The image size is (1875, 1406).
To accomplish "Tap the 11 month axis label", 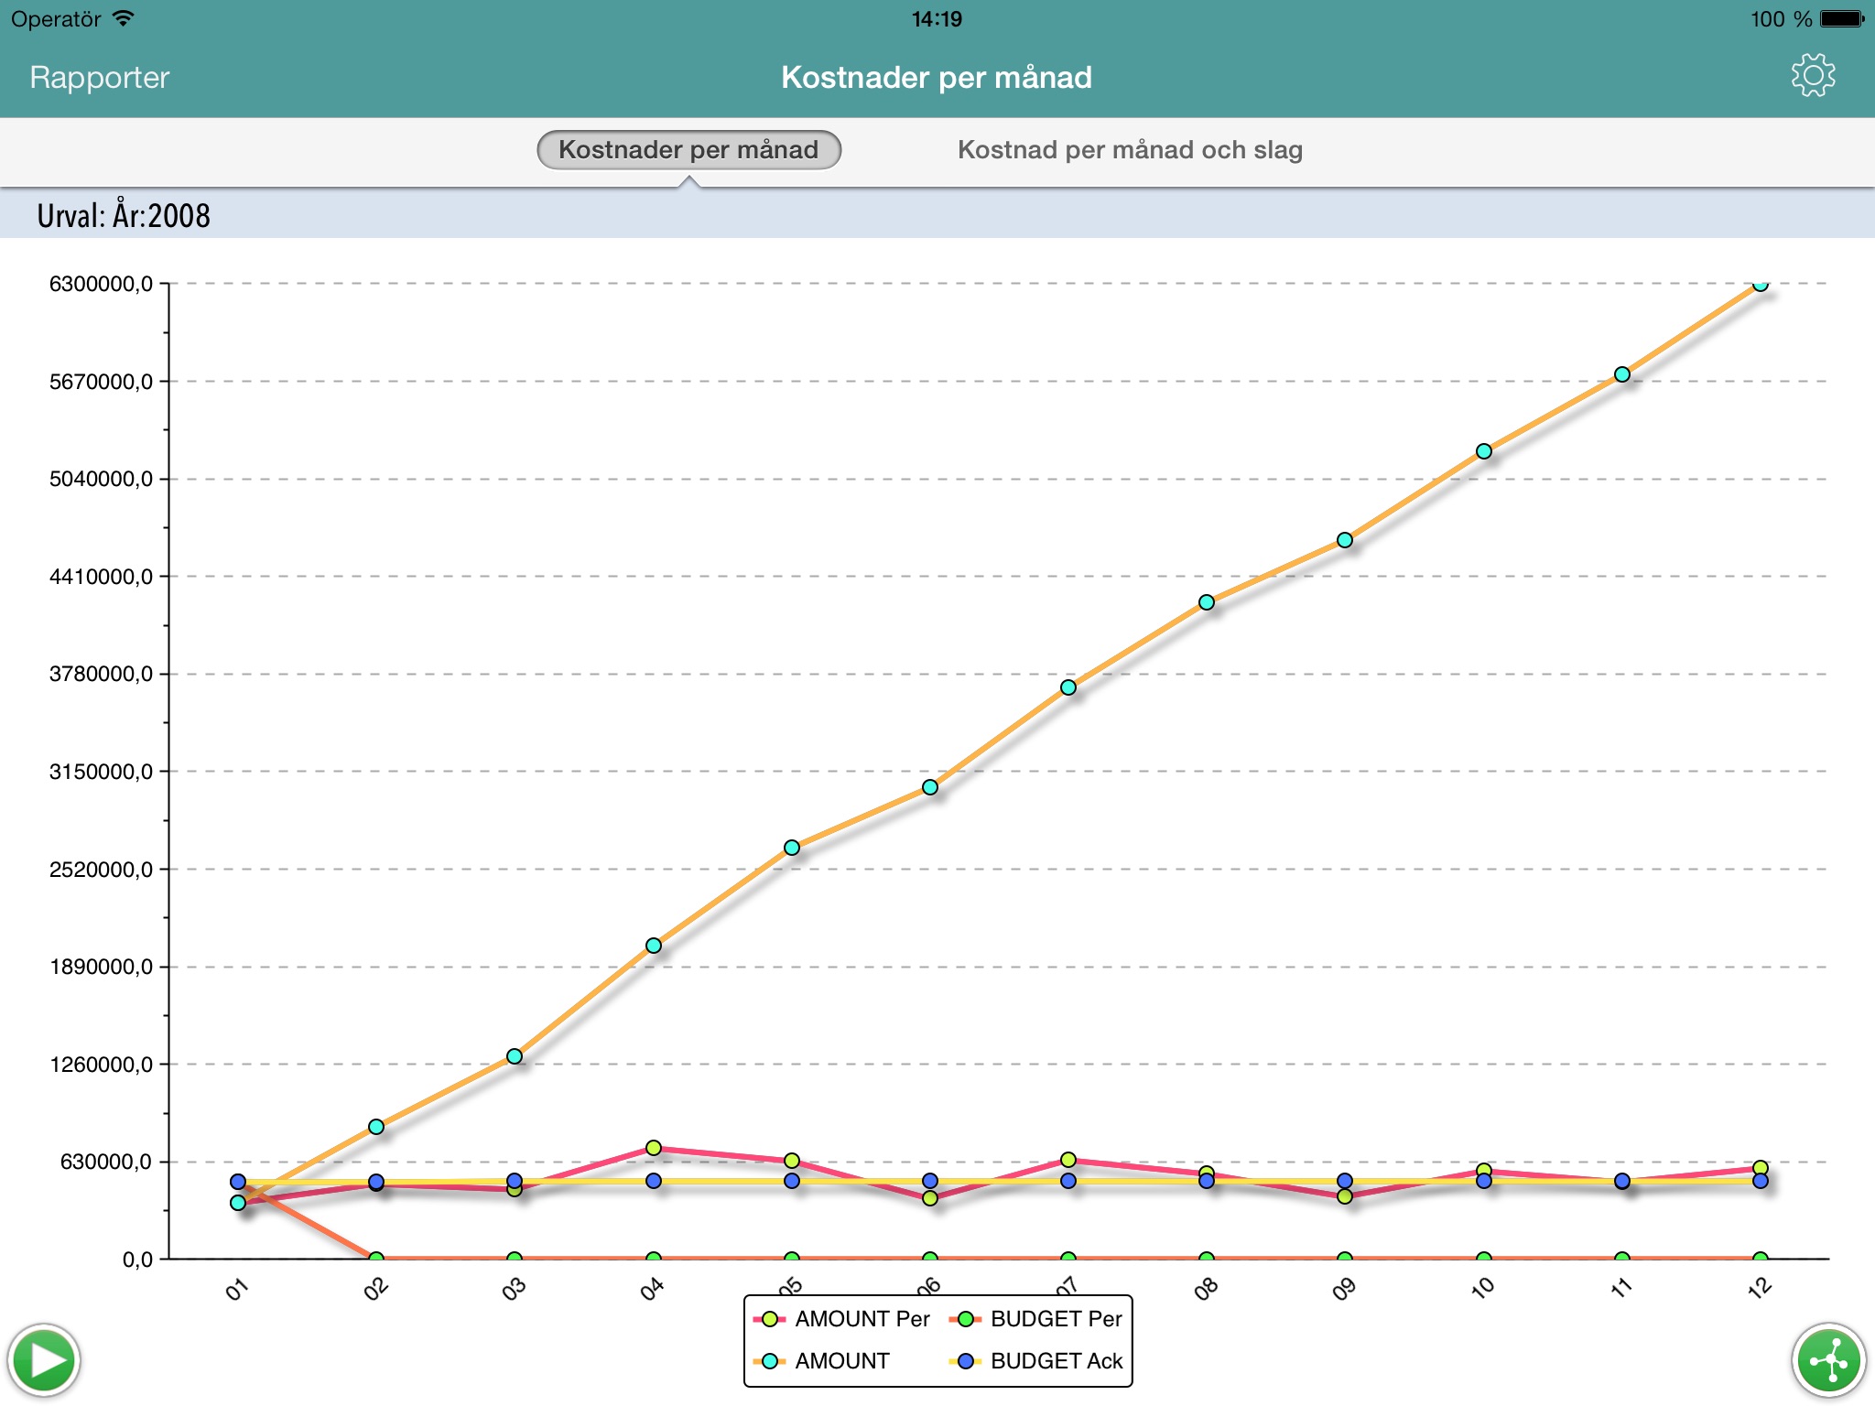I will pos(1621,1288).
